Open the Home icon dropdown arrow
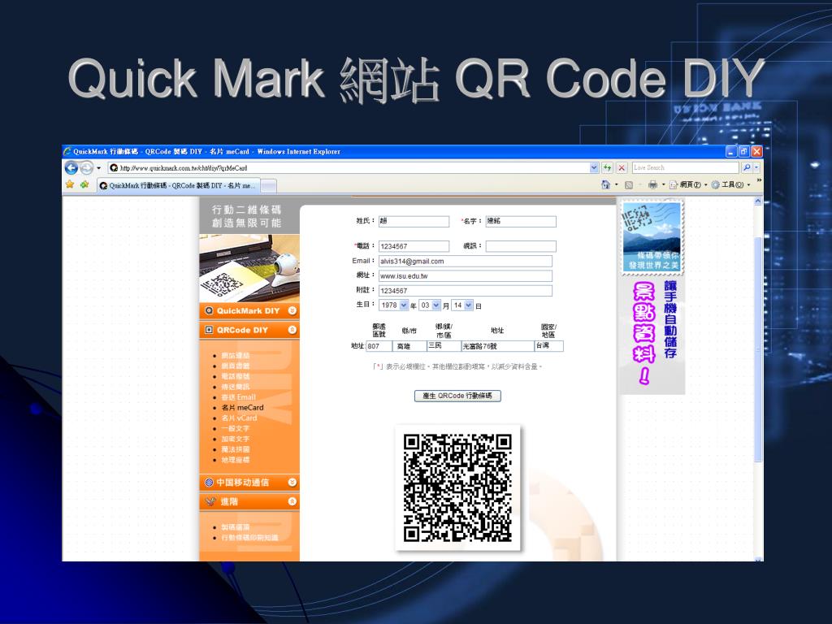This screenshot has width=832, height=624. tap(616, 184)
